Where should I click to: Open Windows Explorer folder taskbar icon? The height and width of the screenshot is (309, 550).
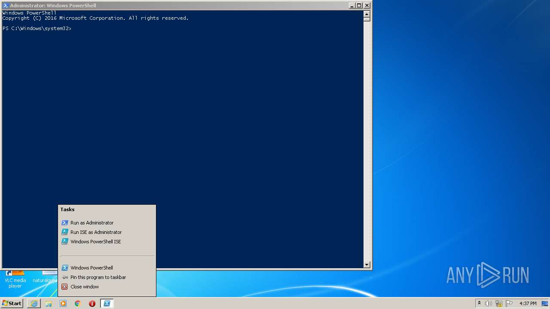pos(49,303)
